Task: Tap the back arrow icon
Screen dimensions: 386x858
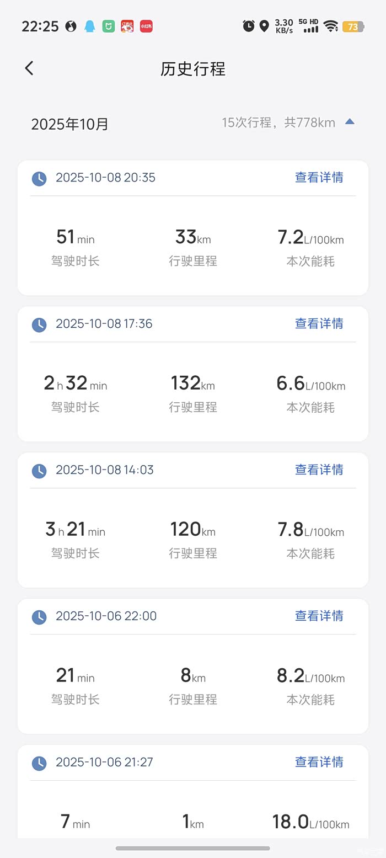Action: (x=29, y=68)
